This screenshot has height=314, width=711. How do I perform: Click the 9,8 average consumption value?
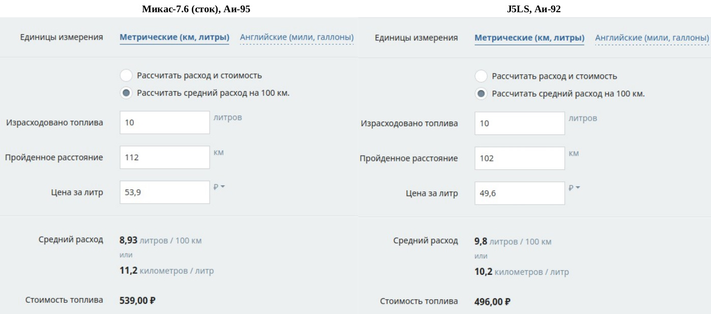(481, 241)
